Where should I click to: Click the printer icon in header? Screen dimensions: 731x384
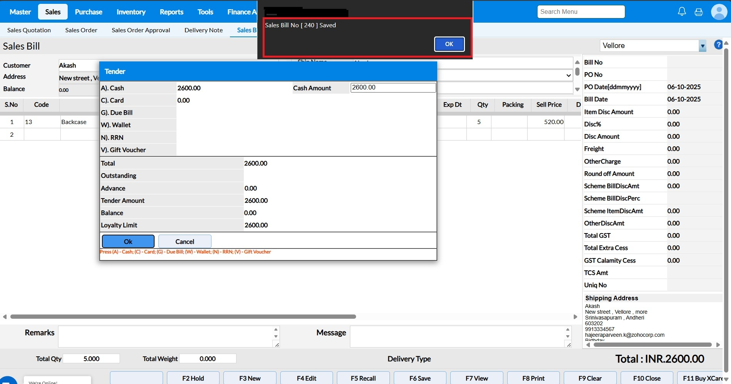tap(699, 12)
